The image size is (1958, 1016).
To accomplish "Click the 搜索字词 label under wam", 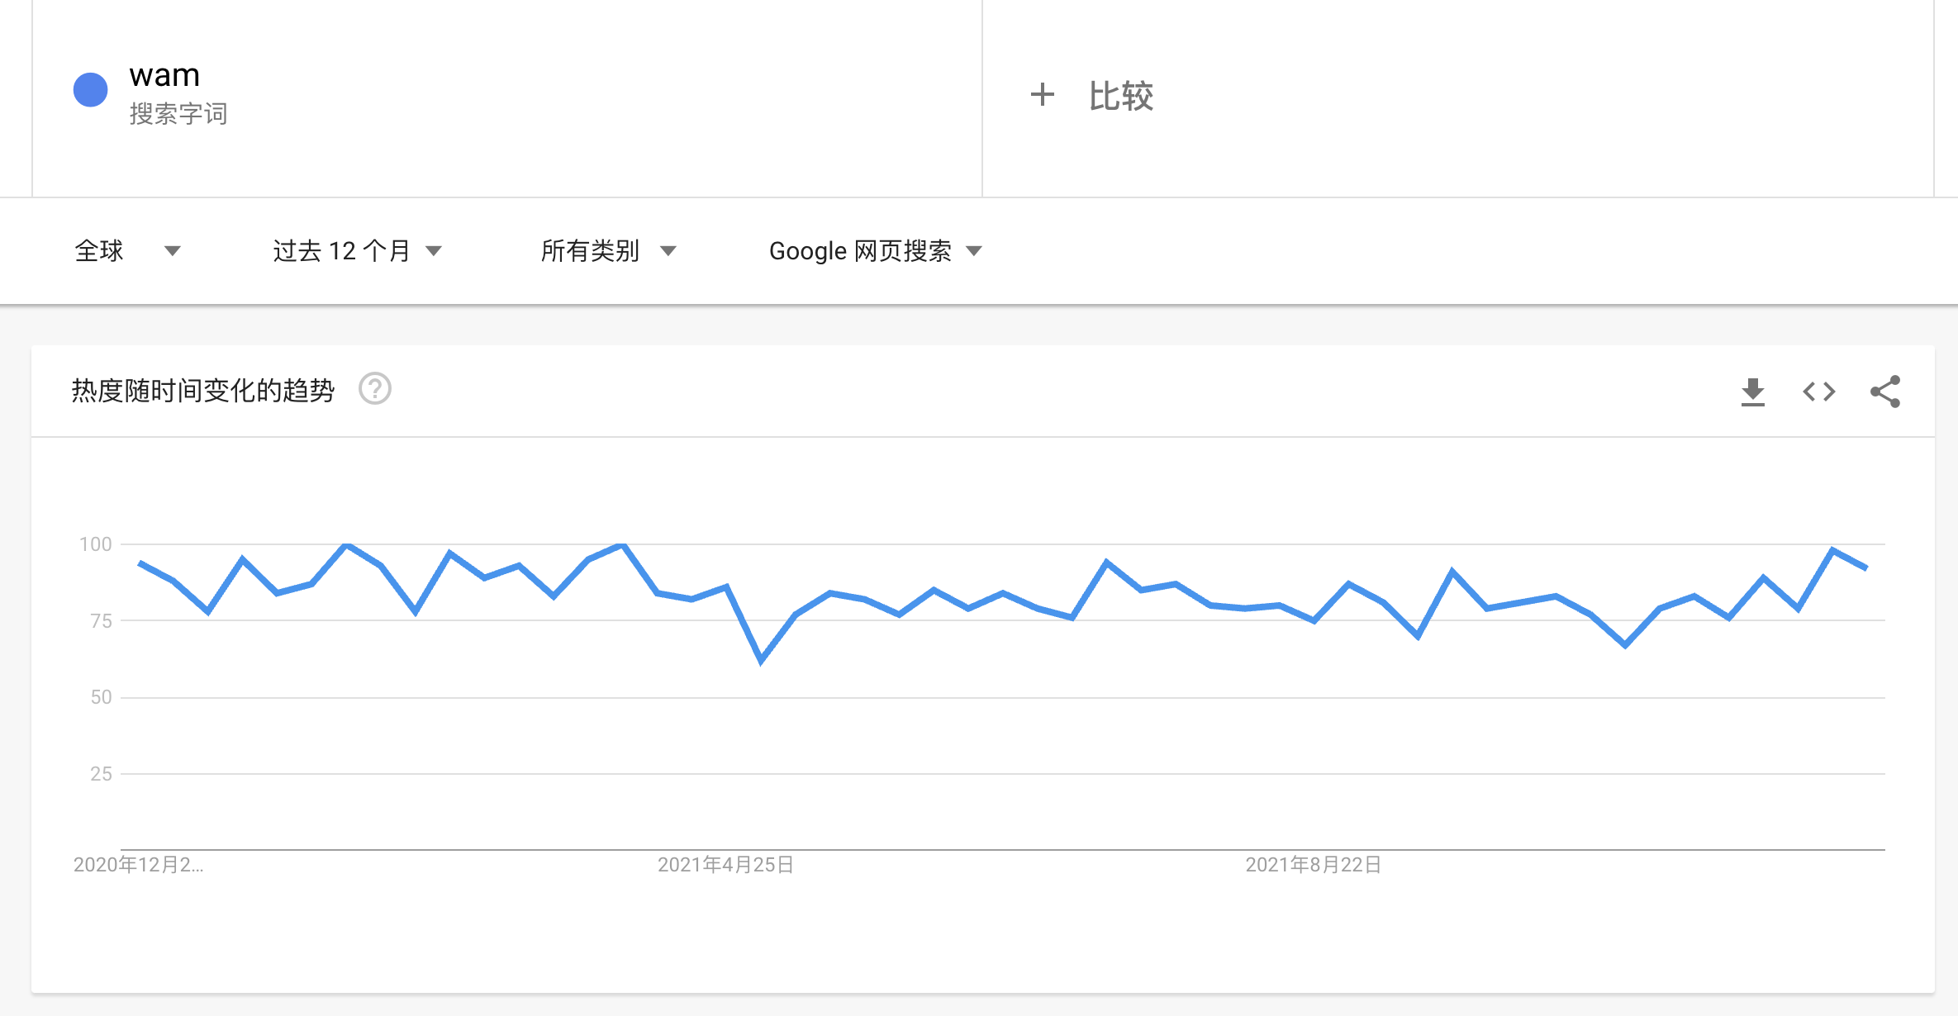I will point(178,114).
